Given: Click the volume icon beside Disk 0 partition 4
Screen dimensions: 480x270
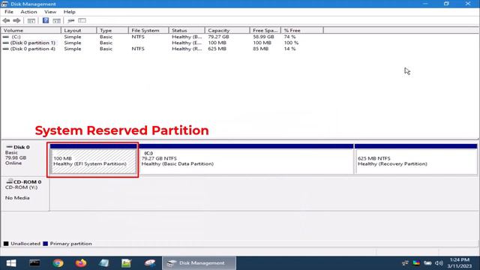Looking at the screenshot, I should point(5,49).
